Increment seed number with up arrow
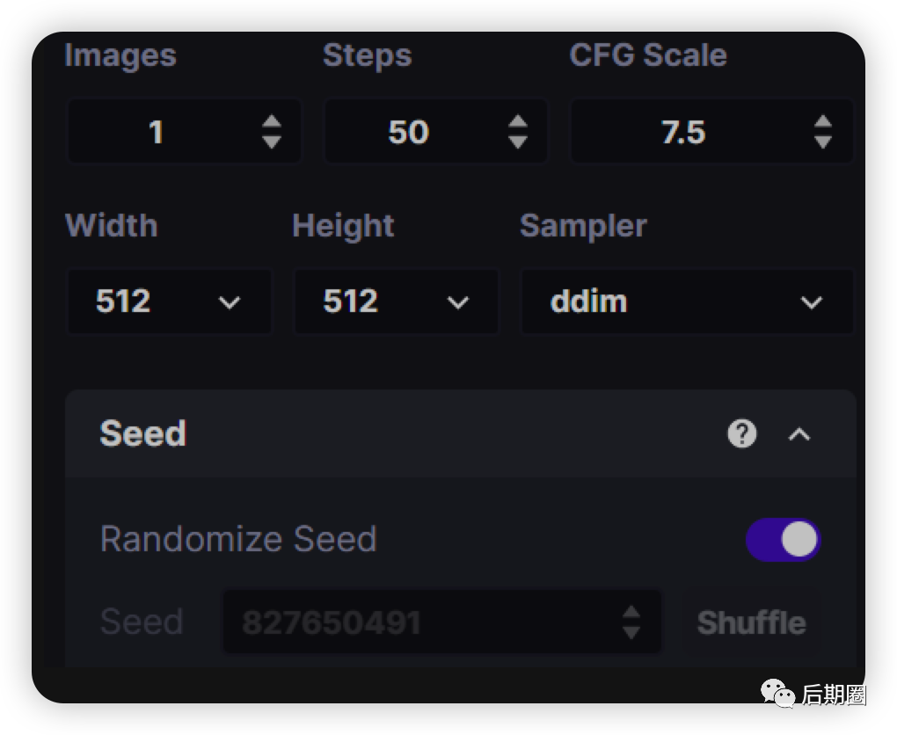Screen dimensions: 897x735 (x=631, y=612)
